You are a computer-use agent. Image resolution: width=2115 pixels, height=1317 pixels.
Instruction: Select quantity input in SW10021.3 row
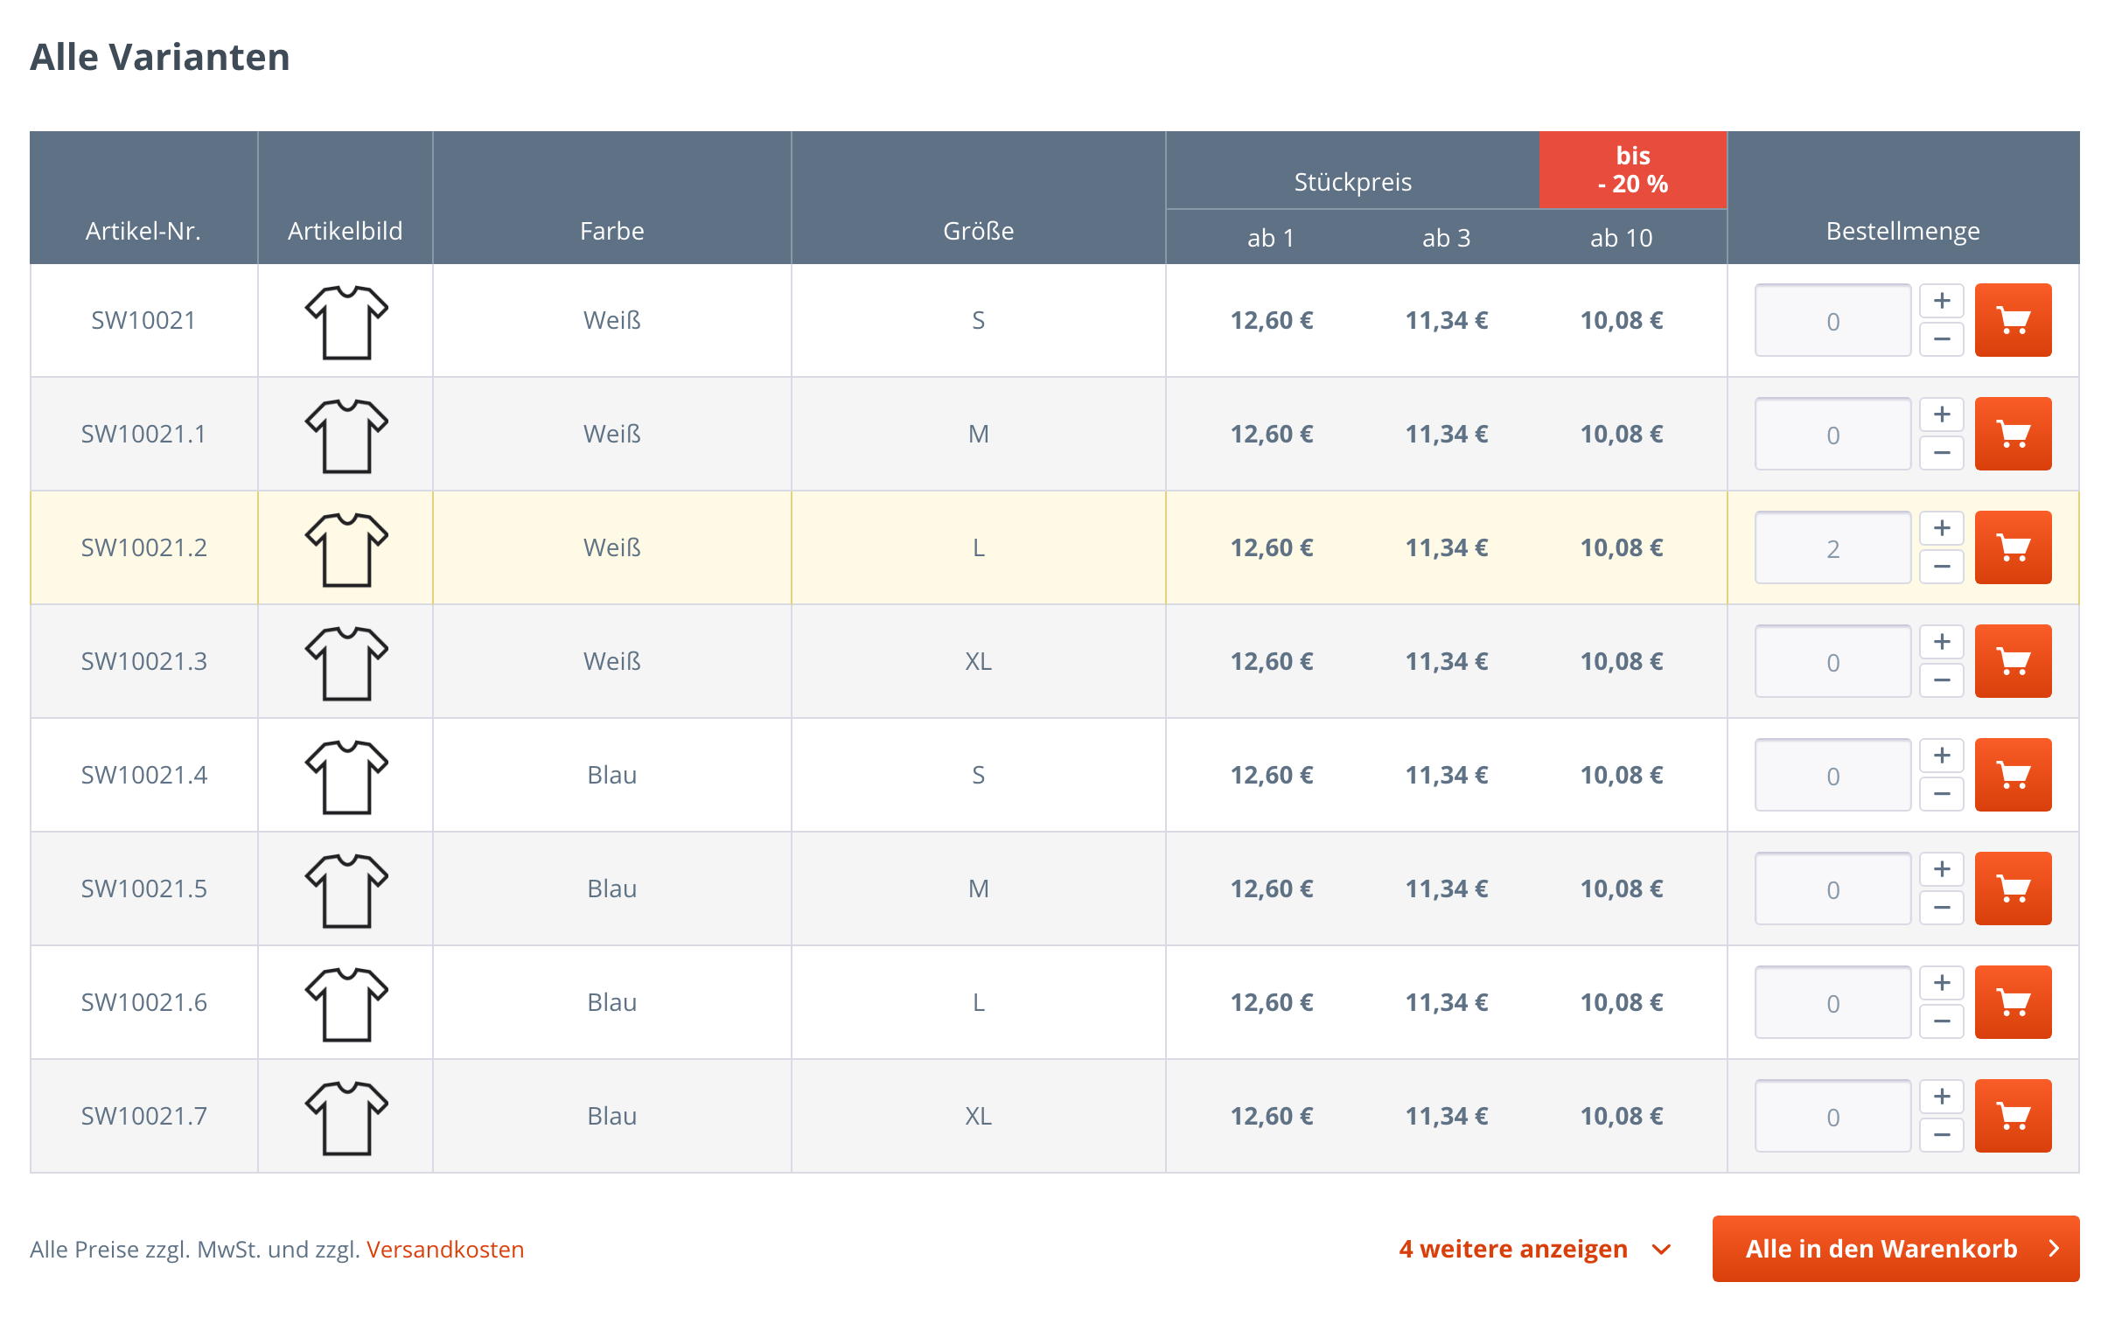pyautogui.click(x=1832, y=661)
